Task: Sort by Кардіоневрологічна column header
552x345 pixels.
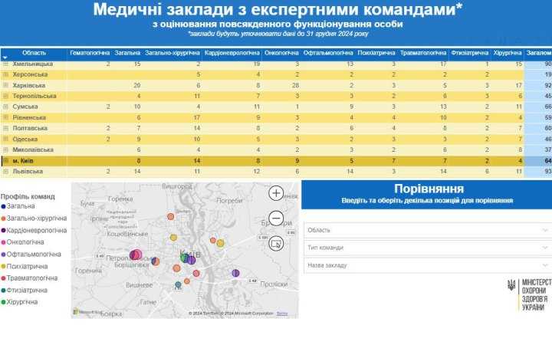Action: (x=232, y=53)
